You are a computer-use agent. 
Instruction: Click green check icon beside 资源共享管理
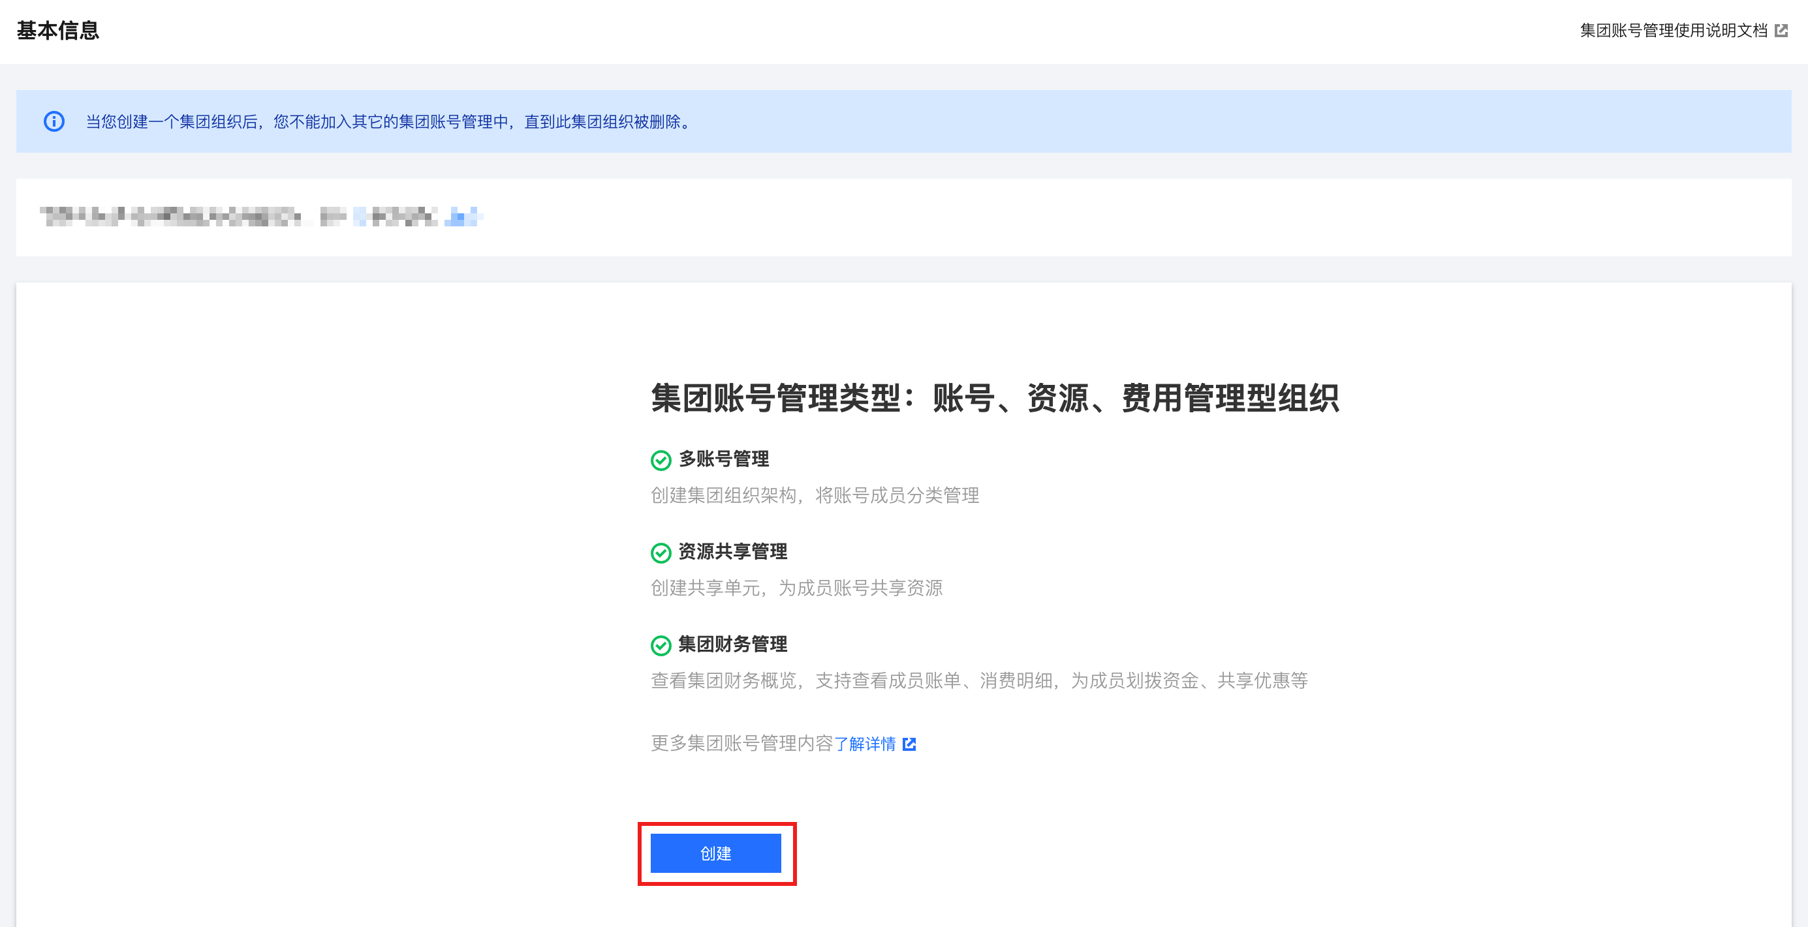pos(661,553)
